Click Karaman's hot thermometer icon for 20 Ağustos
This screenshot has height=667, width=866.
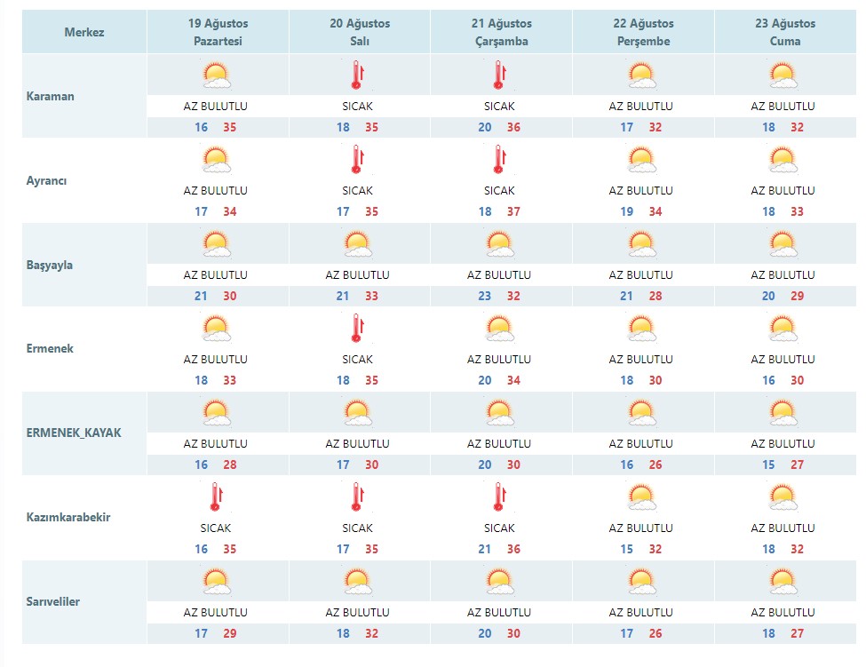[x=358, y=75]
